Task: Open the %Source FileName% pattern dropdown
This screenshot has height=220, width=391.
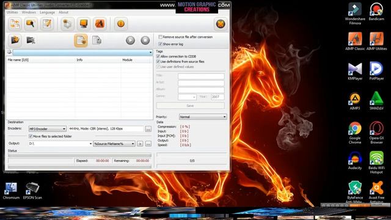Action: click(x=114, y=144)
